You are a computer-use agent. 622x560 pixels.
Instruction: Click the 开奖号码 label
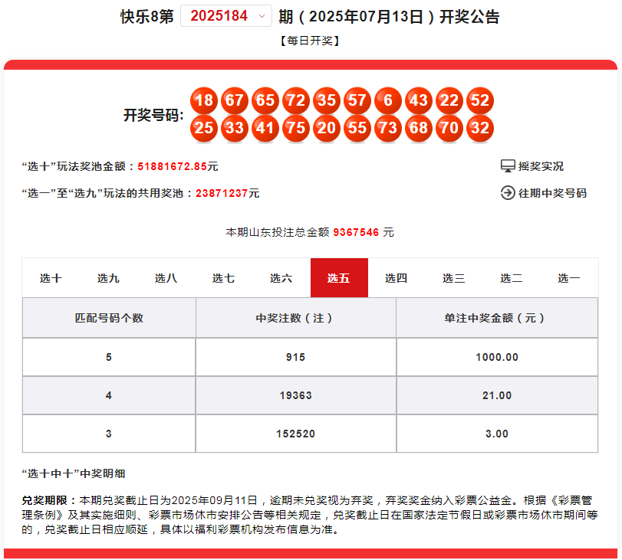153,116
